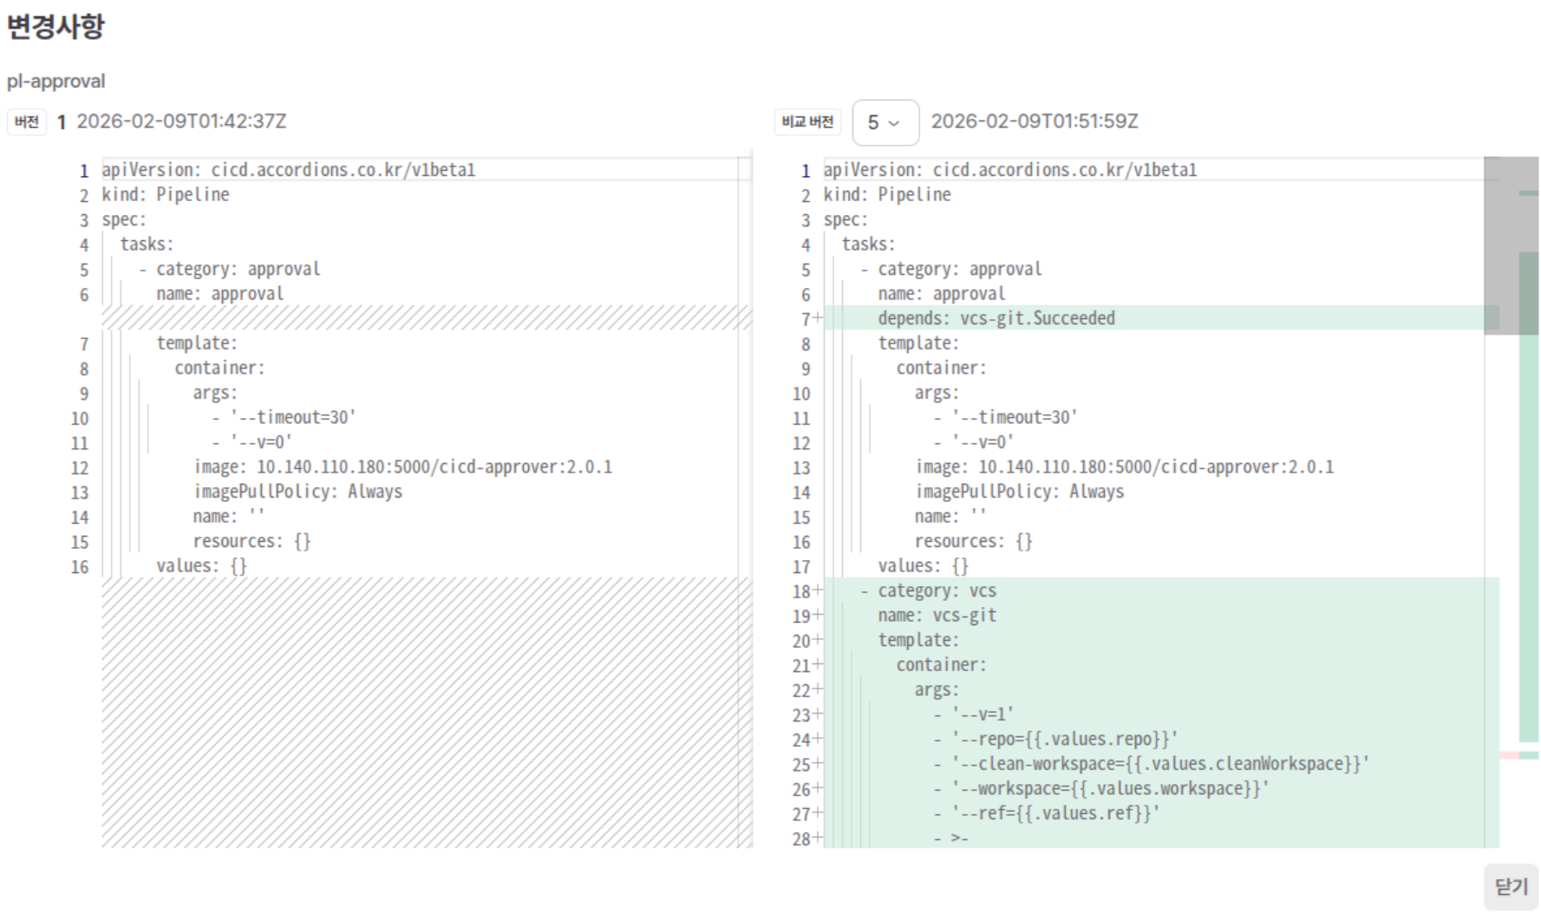This screenshot has width=1541, height=913.
Task: Click the cicd-approver image line in the left pane
Action: [402, 467]
